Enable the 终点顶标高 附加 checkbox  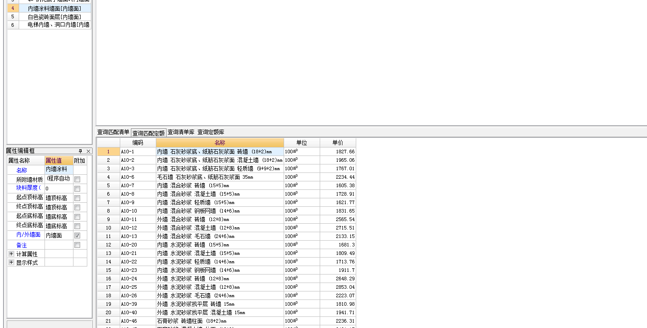pos(77,207)
